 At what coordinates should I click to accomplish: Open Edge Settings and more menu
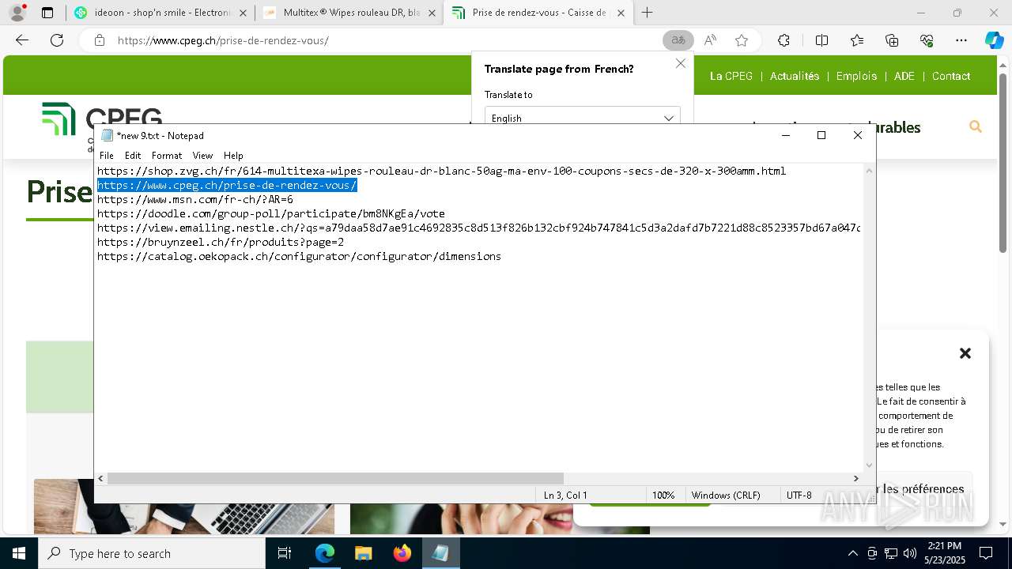click(961, 40)
